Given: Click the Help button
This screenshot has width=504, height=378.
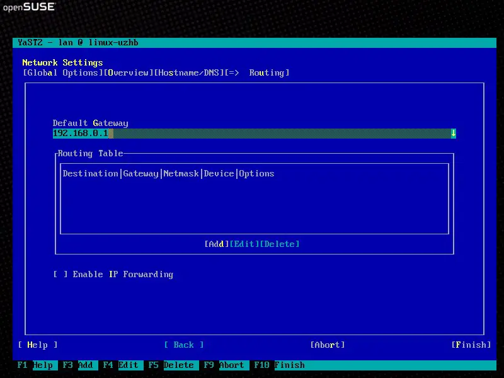Looking at the screenshot, I should click(38, 345).
